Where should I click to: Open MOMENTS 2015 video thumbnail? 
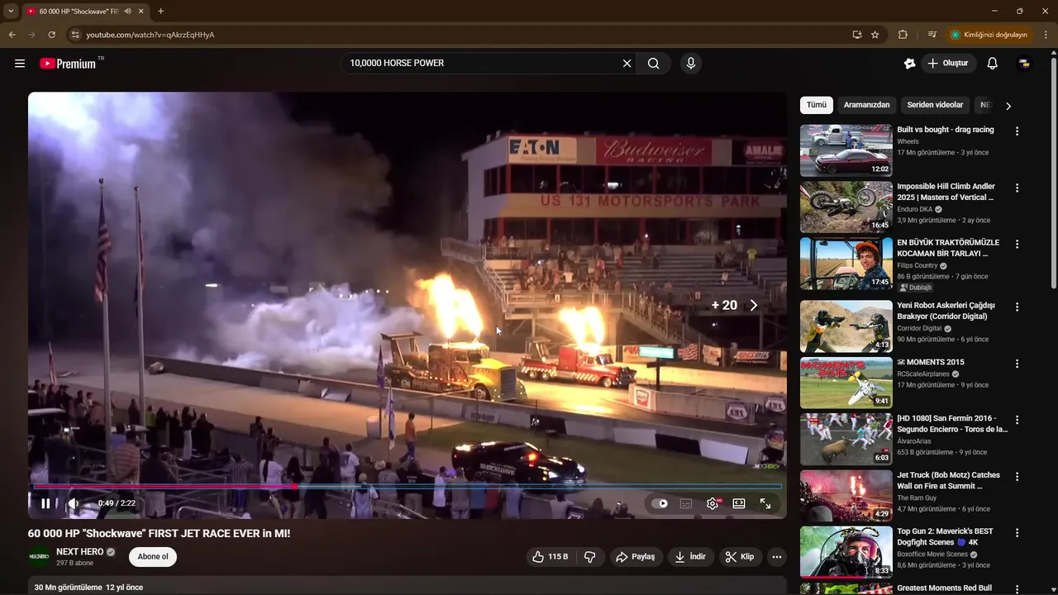[x=846, y=383]
